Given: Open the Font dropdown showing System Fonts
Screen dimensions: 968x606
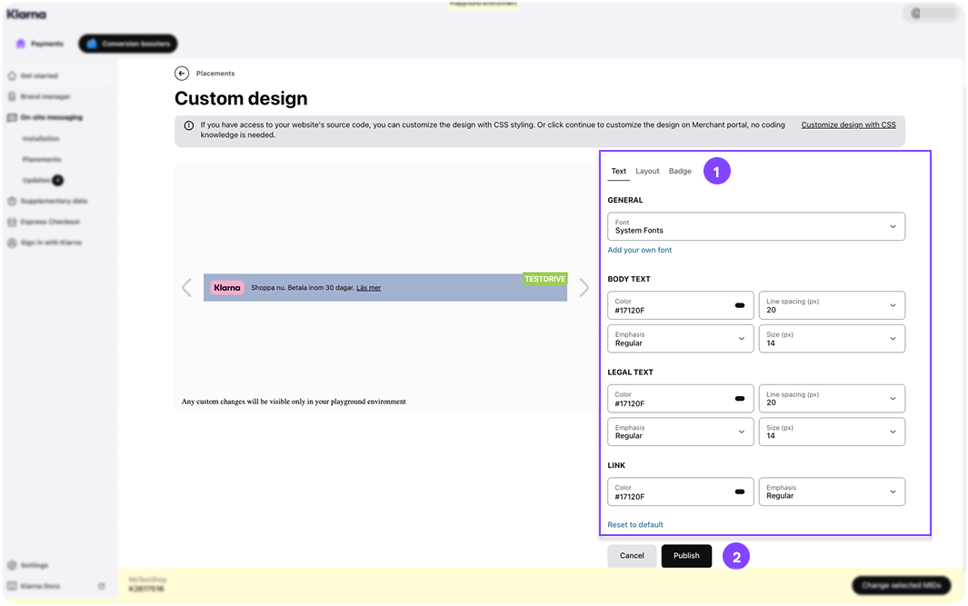Looking at the screenshot, I should [x=755, y=226].
